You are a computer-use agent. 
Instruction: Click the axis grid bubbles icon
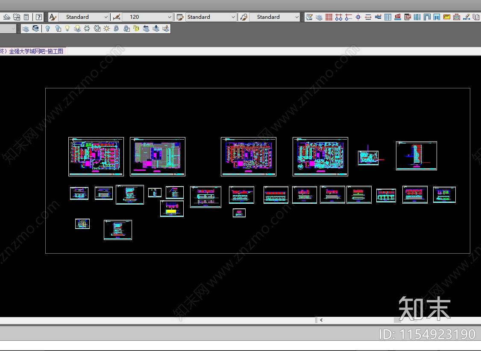pos(339,17)
